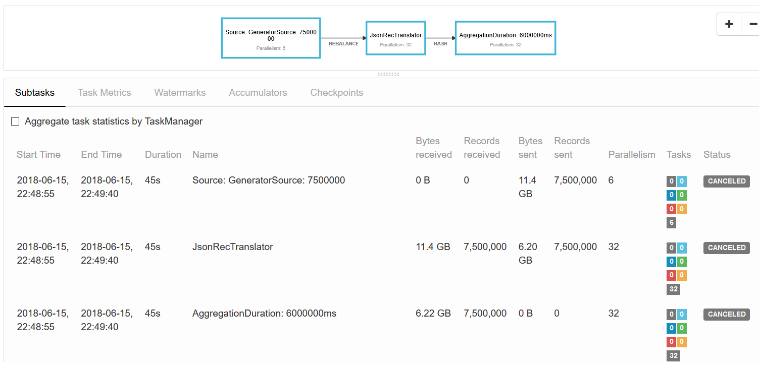Select the Subtasks tab

pyautogui.click(x=35, y=93)
